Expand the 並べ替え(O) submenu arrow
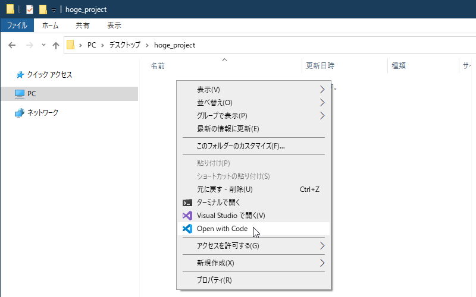Screen dimensions: 476x297 coord(322,102)
